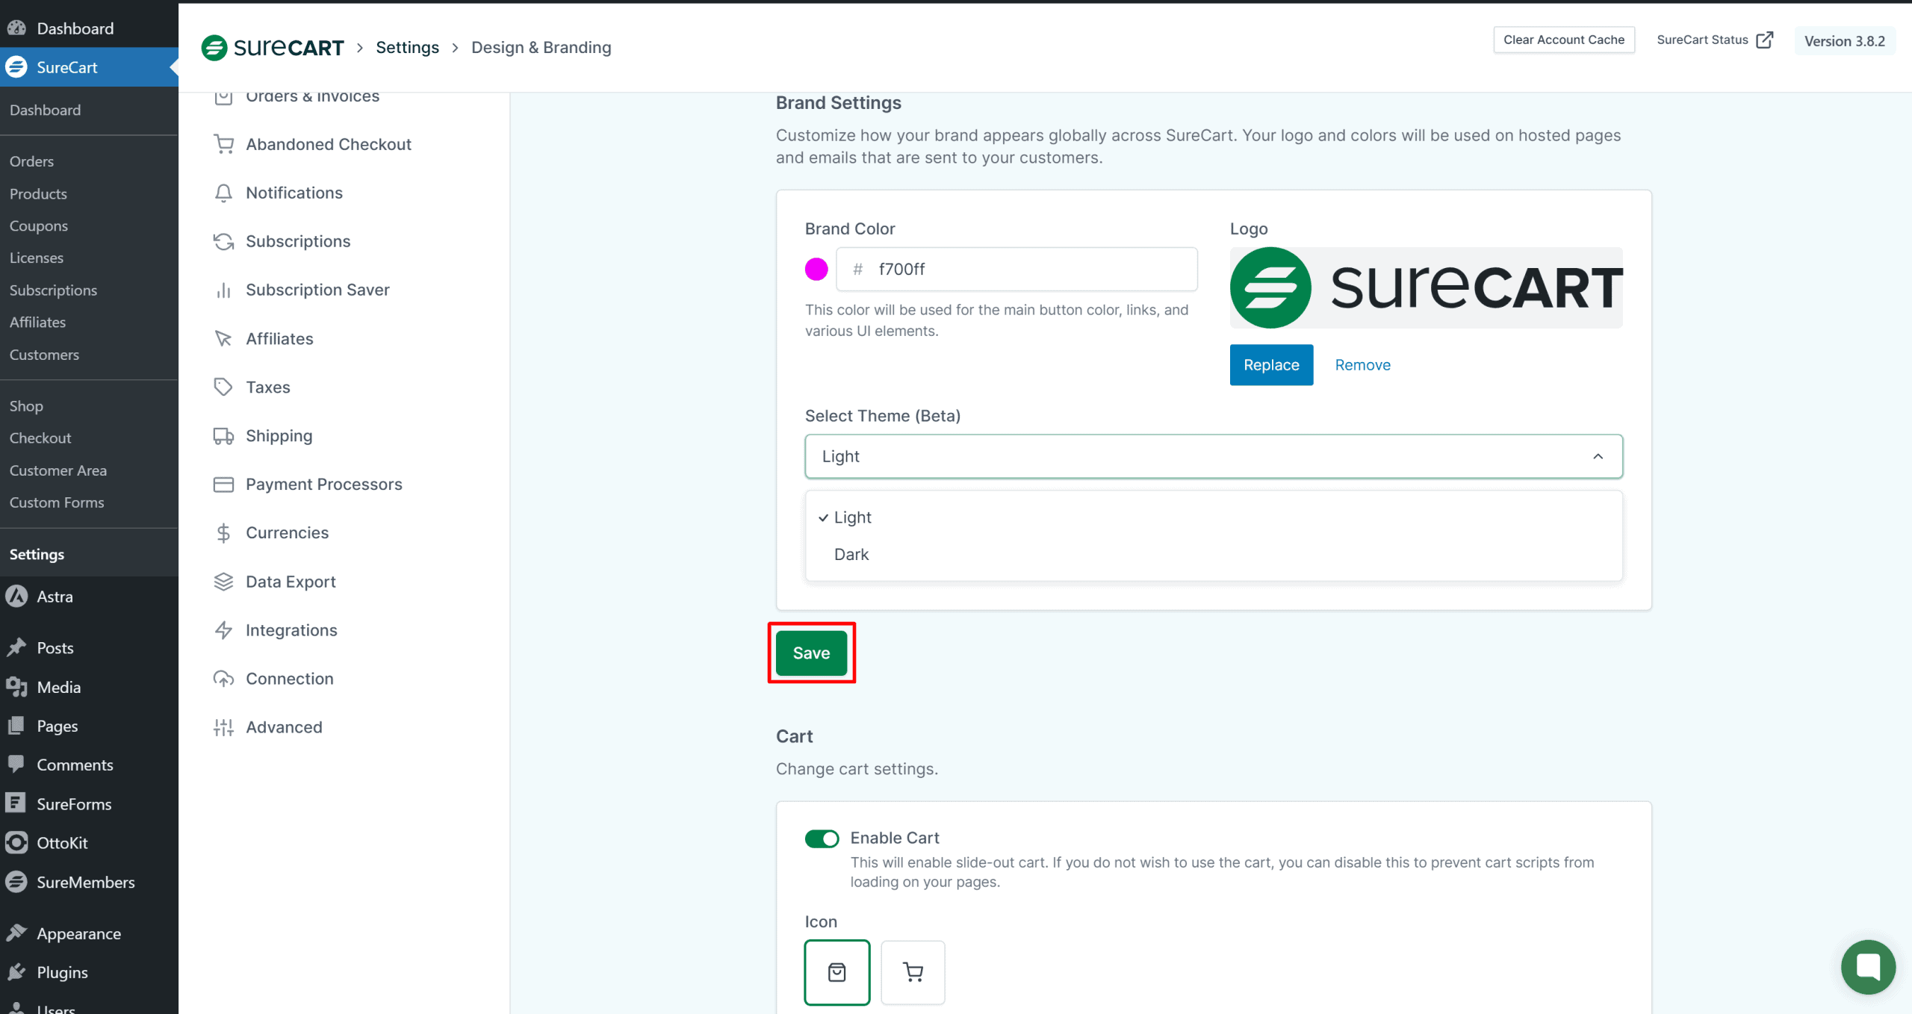Collapse the Select Theme dropdown chevron
The height and width of the screenshot is (1014, 1912).
1598,456
